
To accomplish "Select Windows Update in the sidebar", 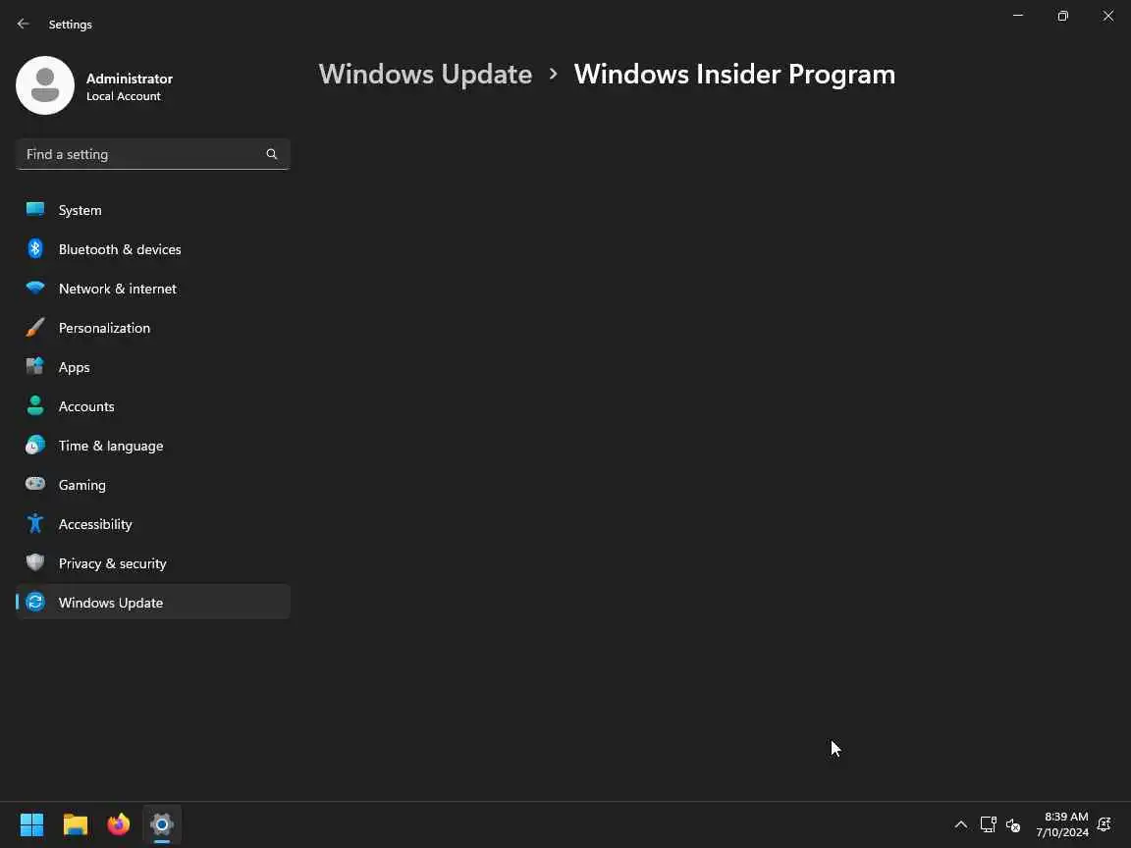I will click(x=153, y=602).
